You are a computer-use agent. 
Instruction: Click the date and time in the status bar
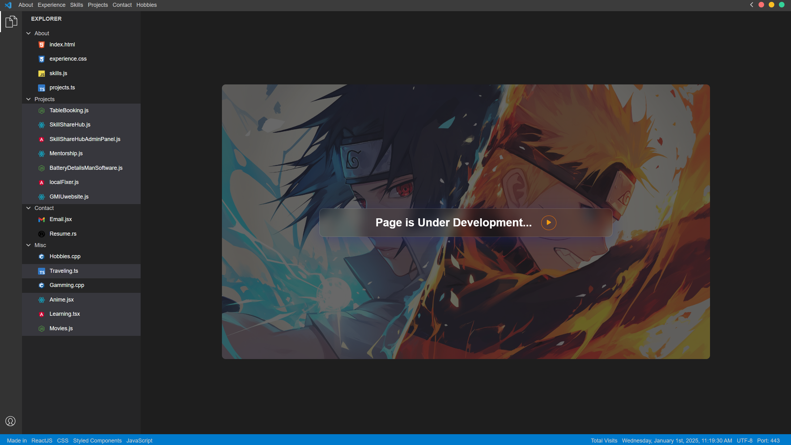click(677, 440)
